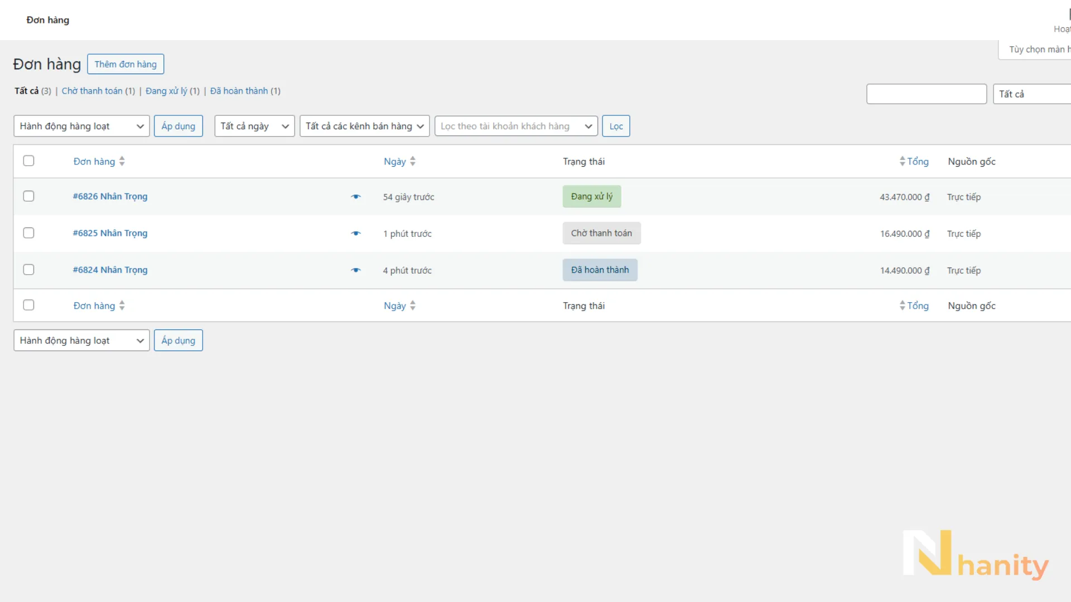Open Lọc theo tài khoản khách hàng dropdown
Screen dimensions: 1071x602
tap(516, 126)
